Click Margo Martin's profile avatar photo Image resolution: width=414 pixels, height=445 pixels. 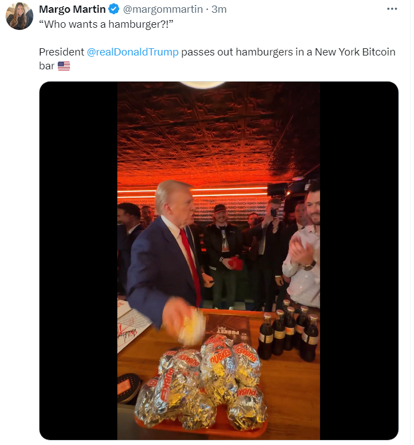coord(19,16)
